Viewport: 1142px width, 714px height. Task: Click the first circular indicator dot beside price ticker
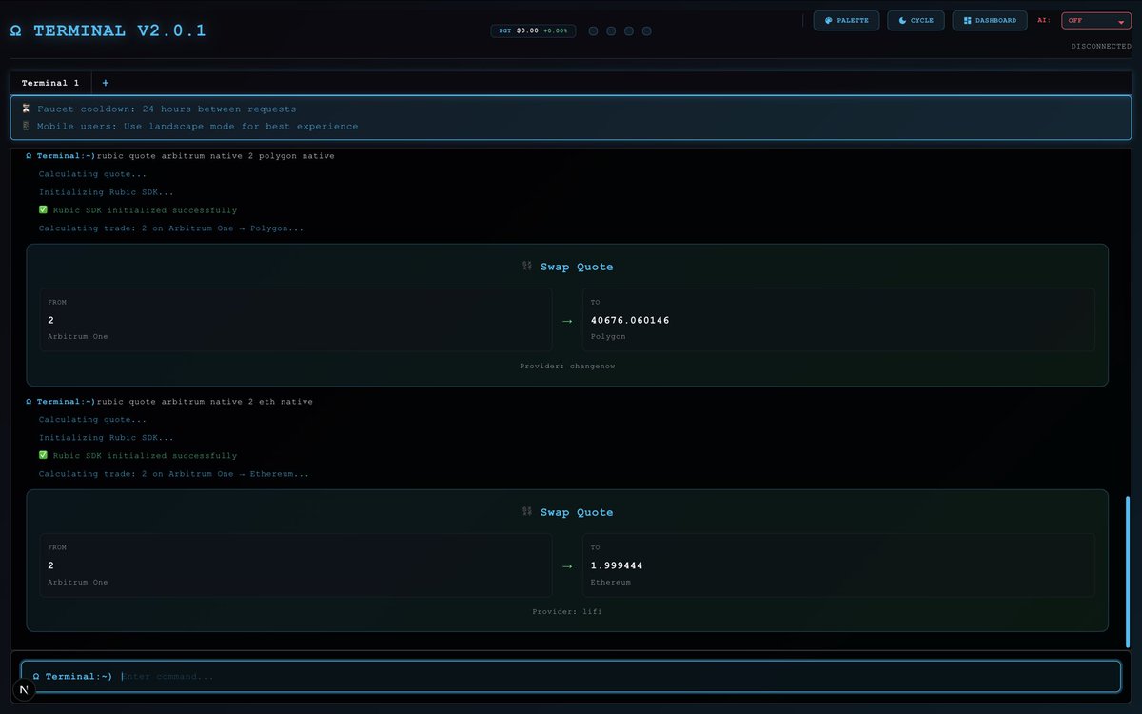click(593, 30)
